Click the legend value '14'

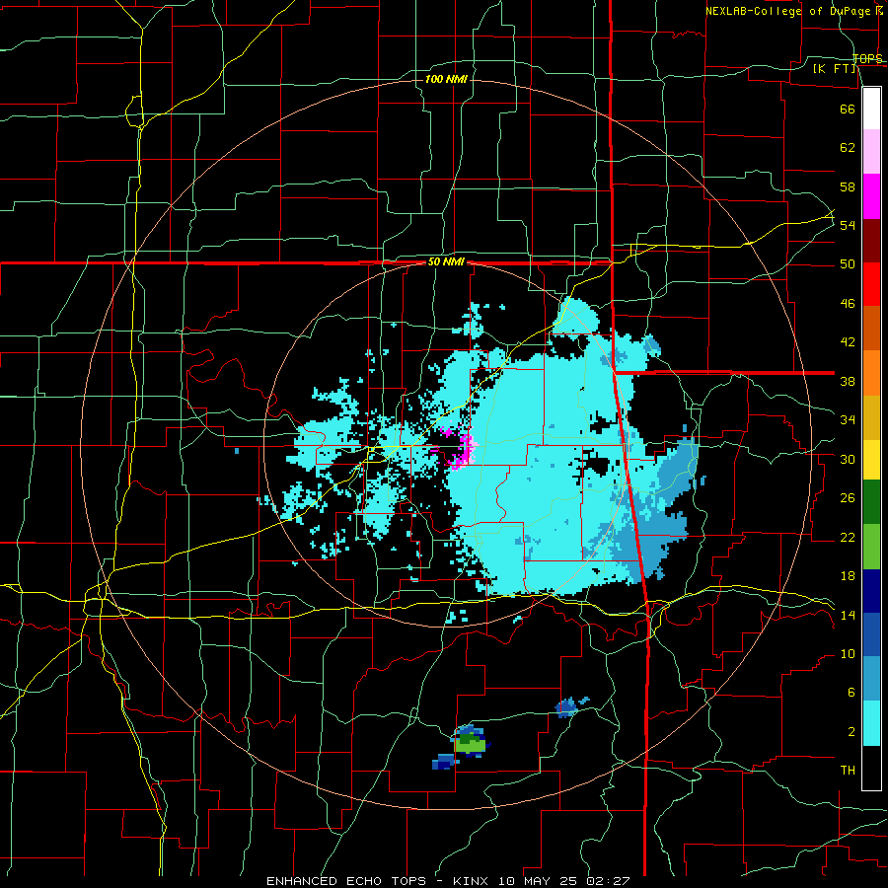coord(848,615)
